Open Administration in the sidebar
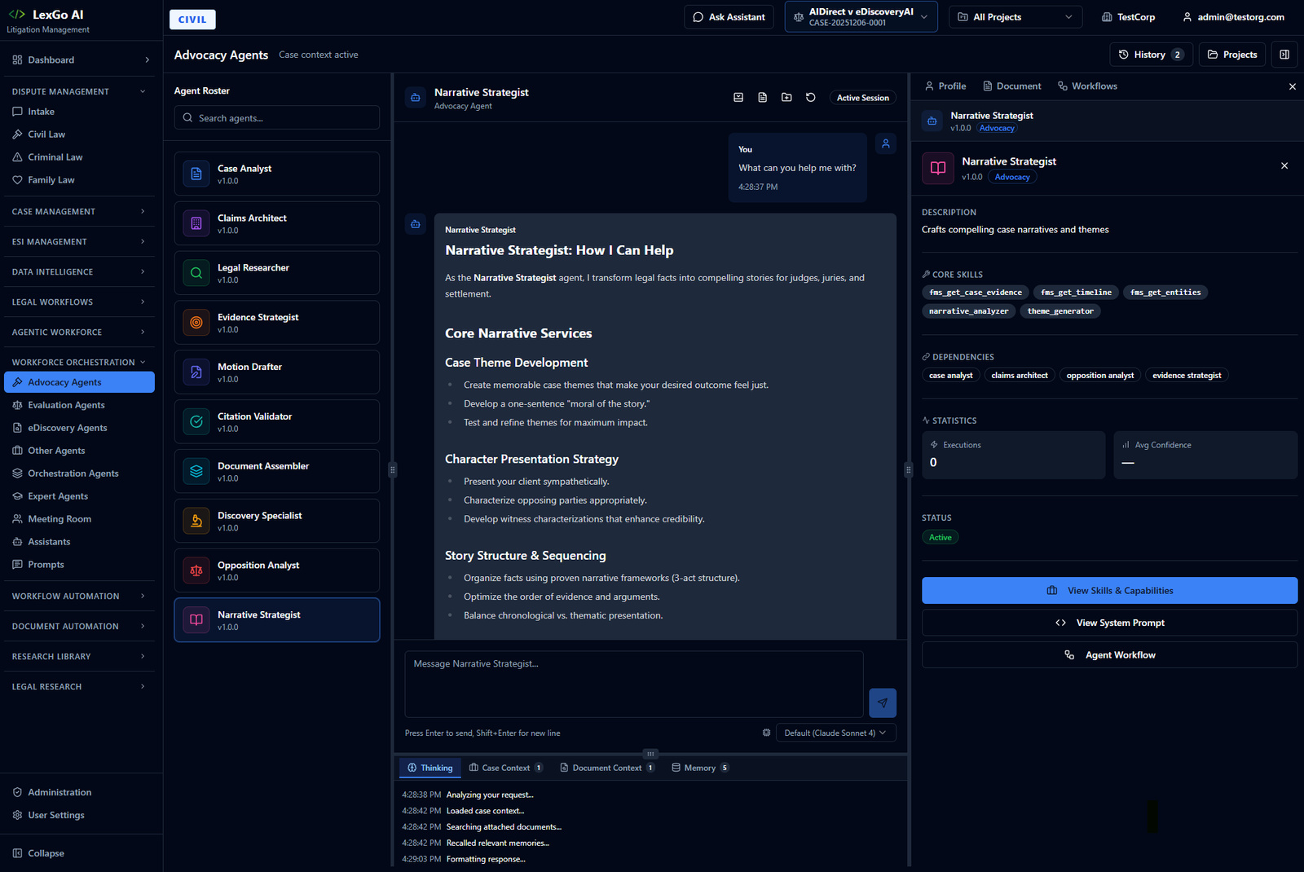1304x872 pixels. pos(77,792)
